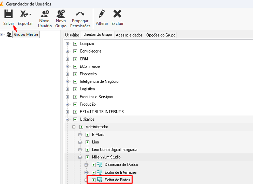Toggle the ECommerce permission checkbox
253x184 pixels.
tap(75, 66)
